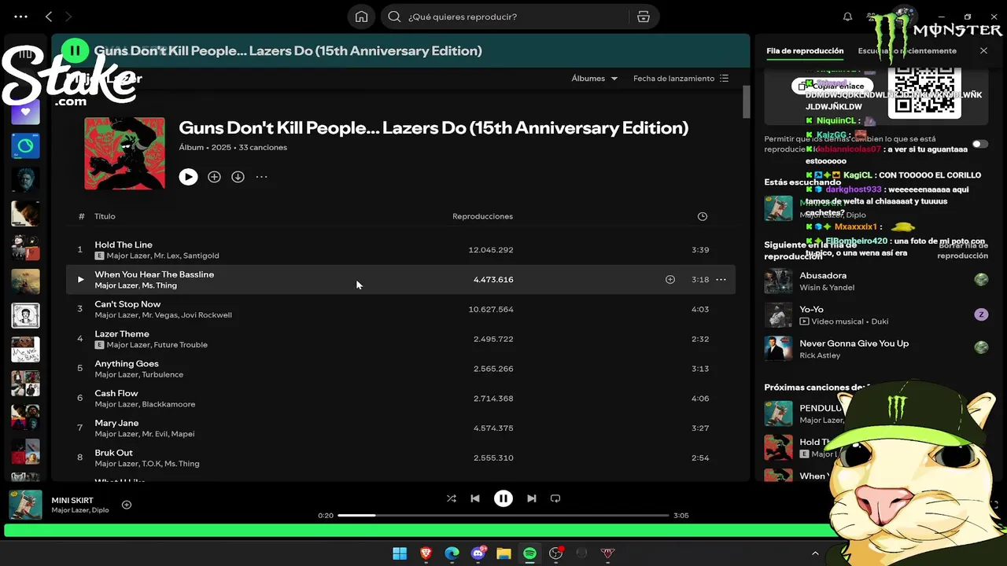
Task: Toggle shuffle in player bar
Action: [452, 498]
